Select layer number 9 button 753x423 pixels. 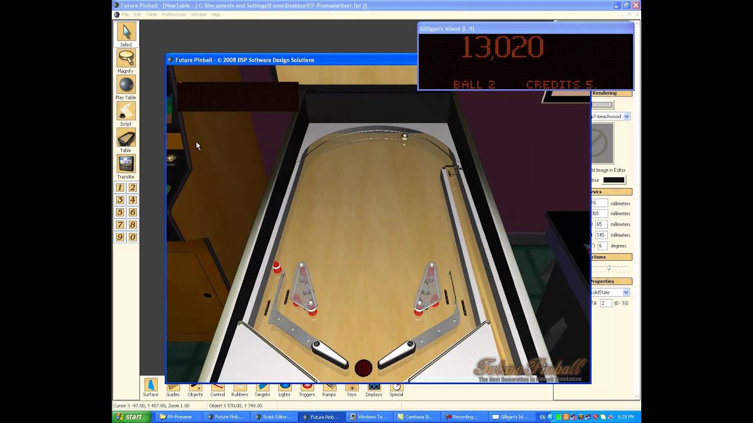click(x=120, y=237)
